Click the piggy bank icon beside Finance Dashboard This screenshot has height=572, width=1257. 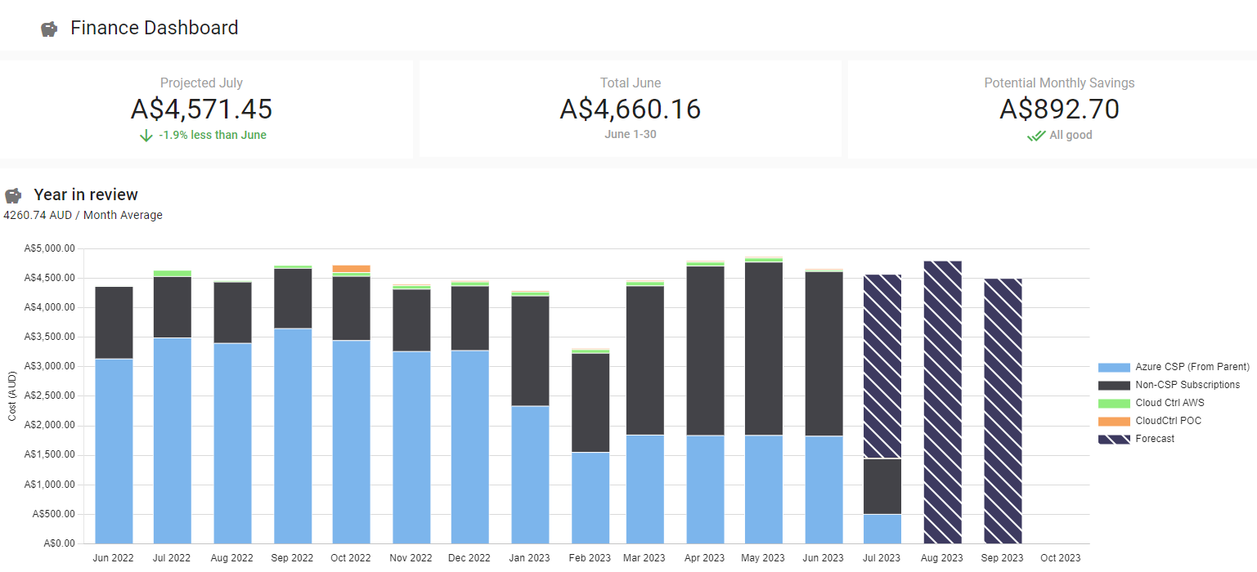[49, 29]
